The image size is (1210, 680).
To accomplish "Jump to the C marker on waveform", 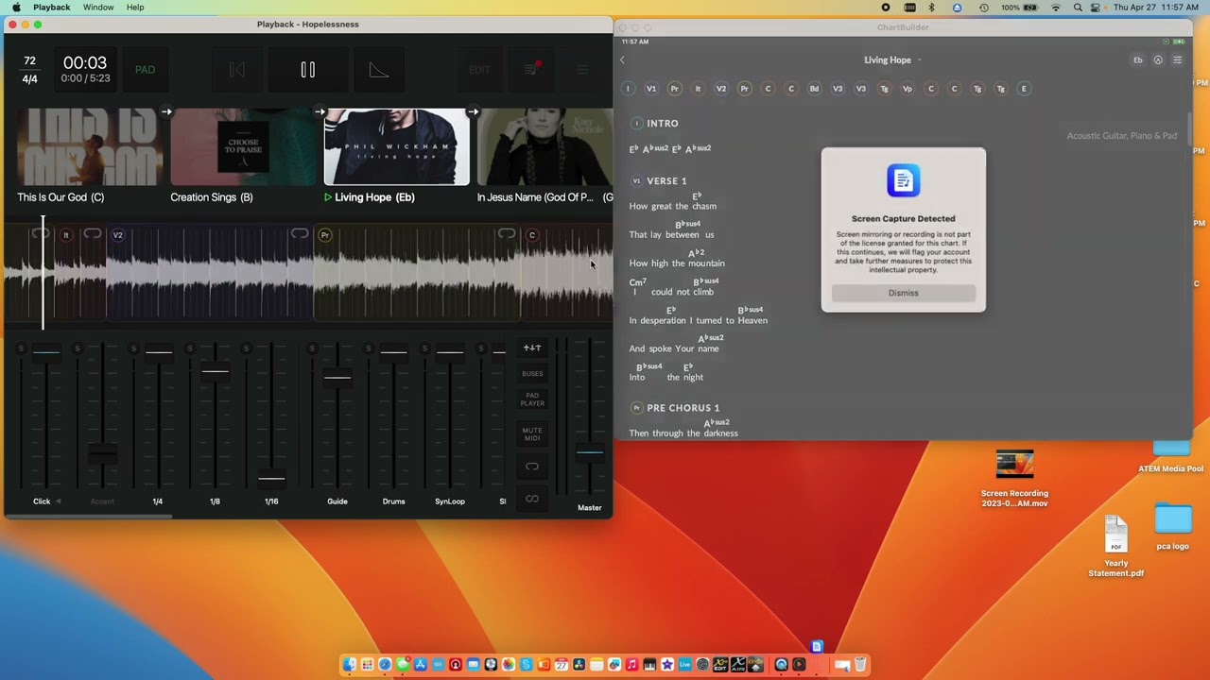I will [532, 235].
